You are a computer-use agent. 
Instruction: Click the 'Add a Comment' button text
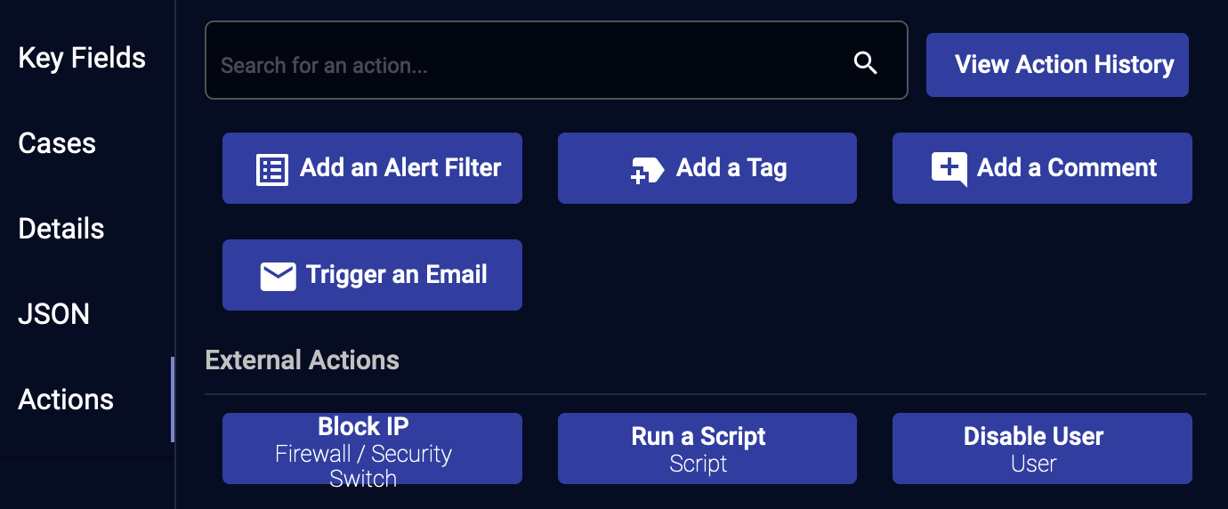pyautogui.click(x=1067, y=167)
